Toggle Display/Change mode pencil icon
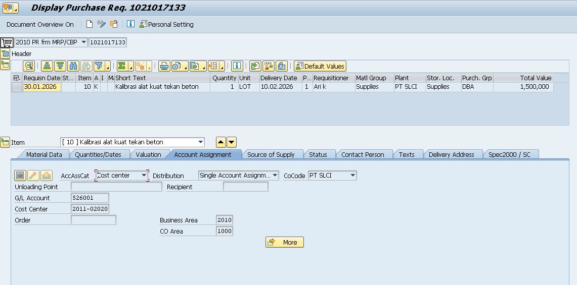The height and width of the screenshot is (285, 577). pos(102,24)
